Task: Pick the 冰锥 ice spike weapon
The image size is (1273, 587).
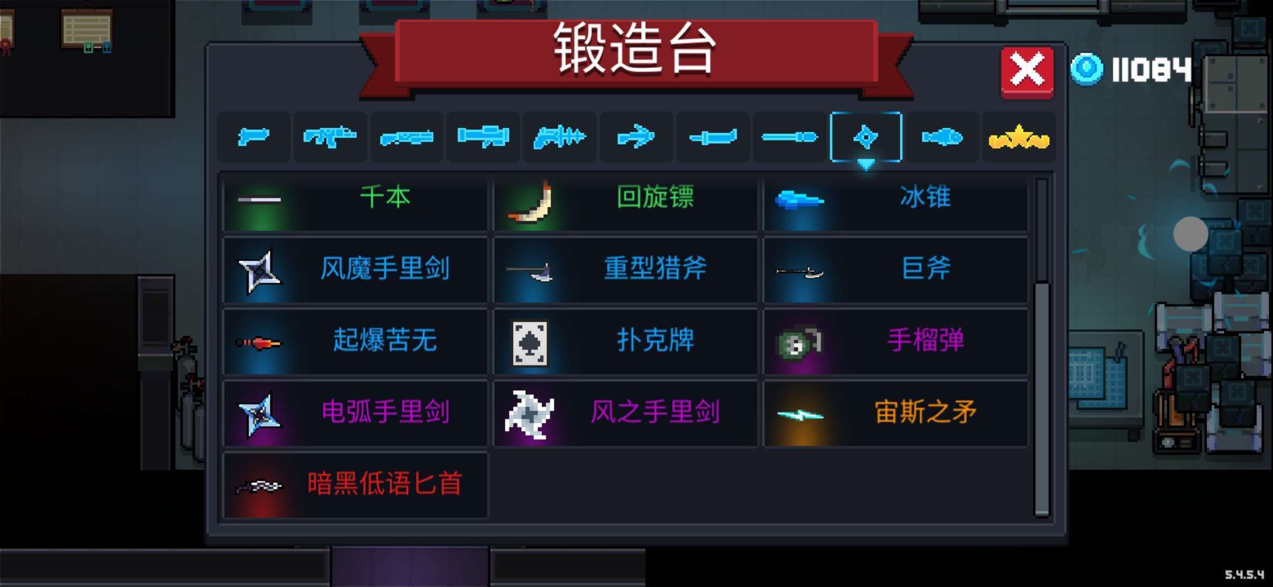Action: [896, 202]
